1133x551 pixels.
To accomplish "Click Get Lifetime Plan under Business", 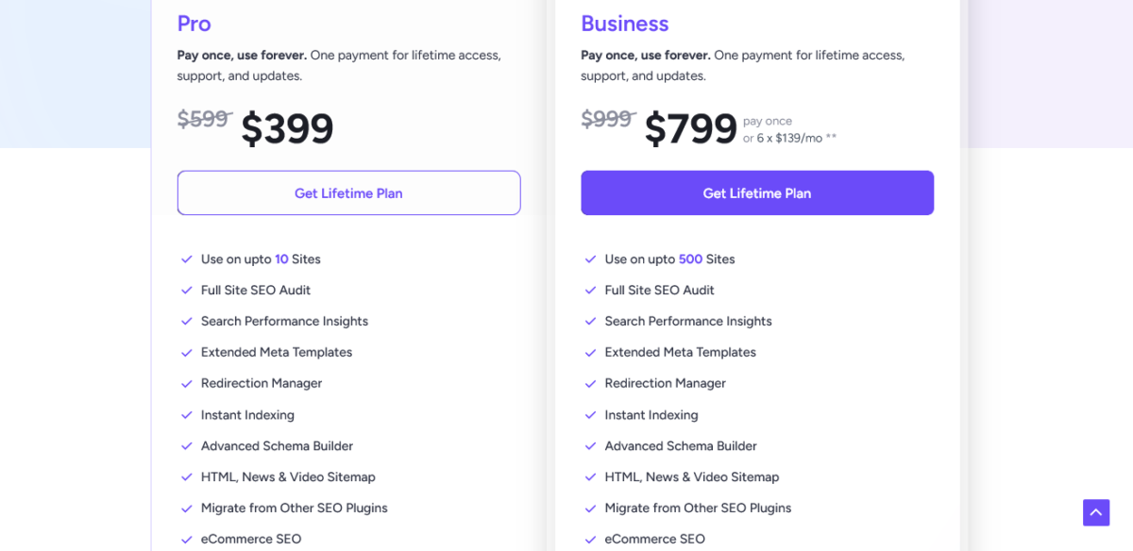I will coord(756,193).
